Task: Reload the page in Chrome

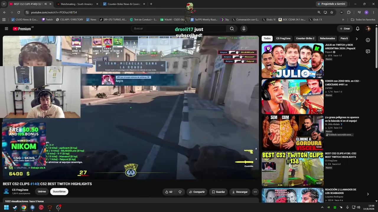Action: (x=19, y=12)
